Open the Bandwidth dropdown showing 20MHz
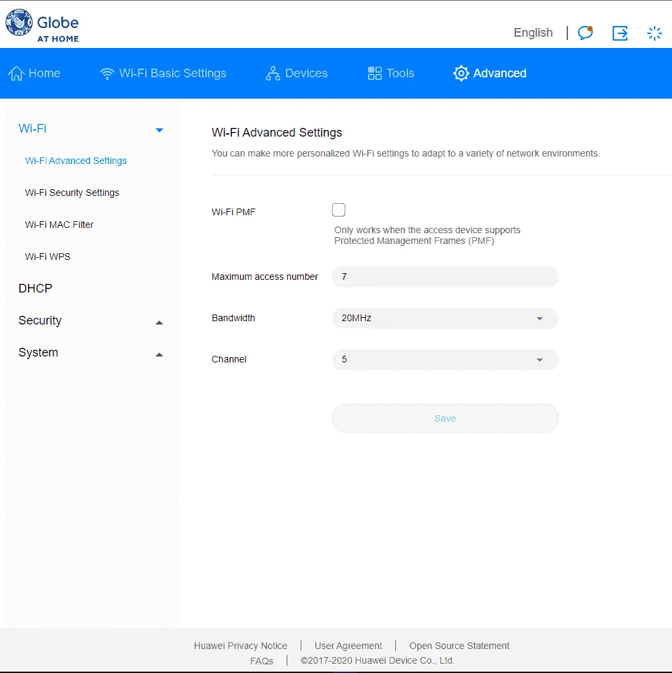Image resolution: width=672 pixels, height=673 pixels. 445,318
